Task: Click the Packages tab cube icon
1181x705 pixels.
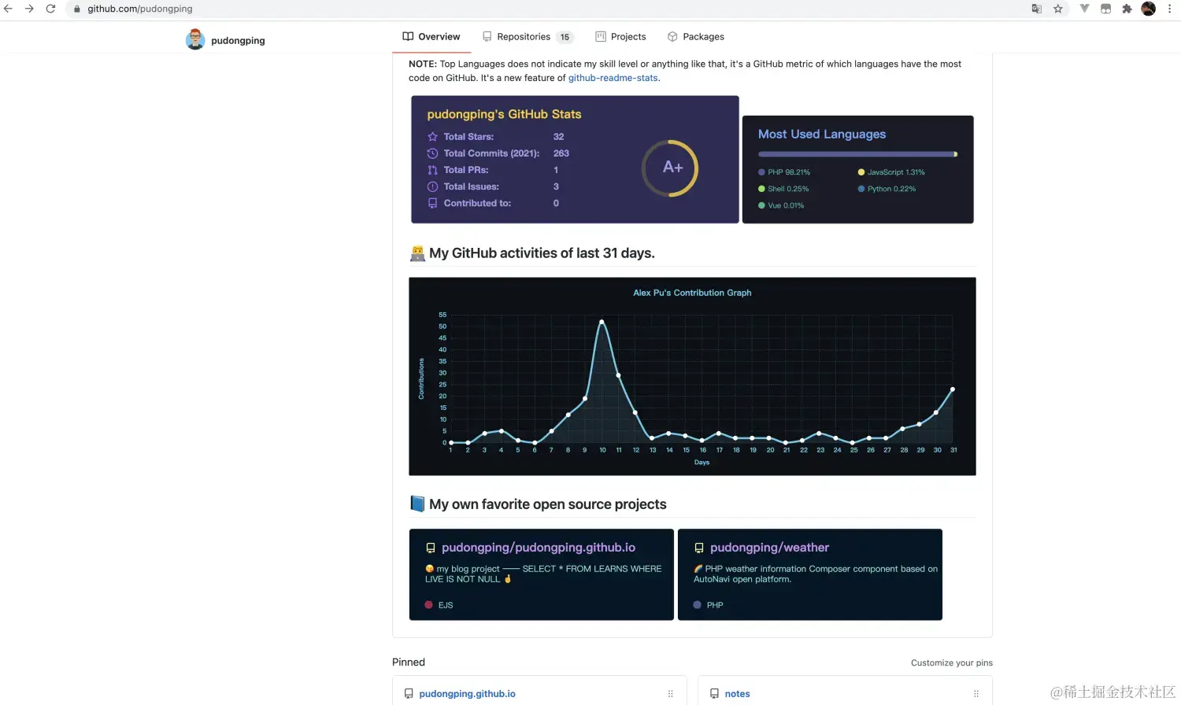Action: pyautogui.click(x=672, y=37)
